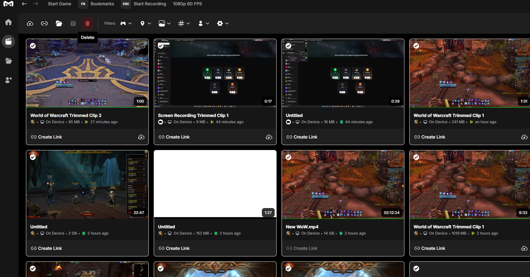
Task: Click the move to folder toolbar icon
Action: (x=59, y=23)
